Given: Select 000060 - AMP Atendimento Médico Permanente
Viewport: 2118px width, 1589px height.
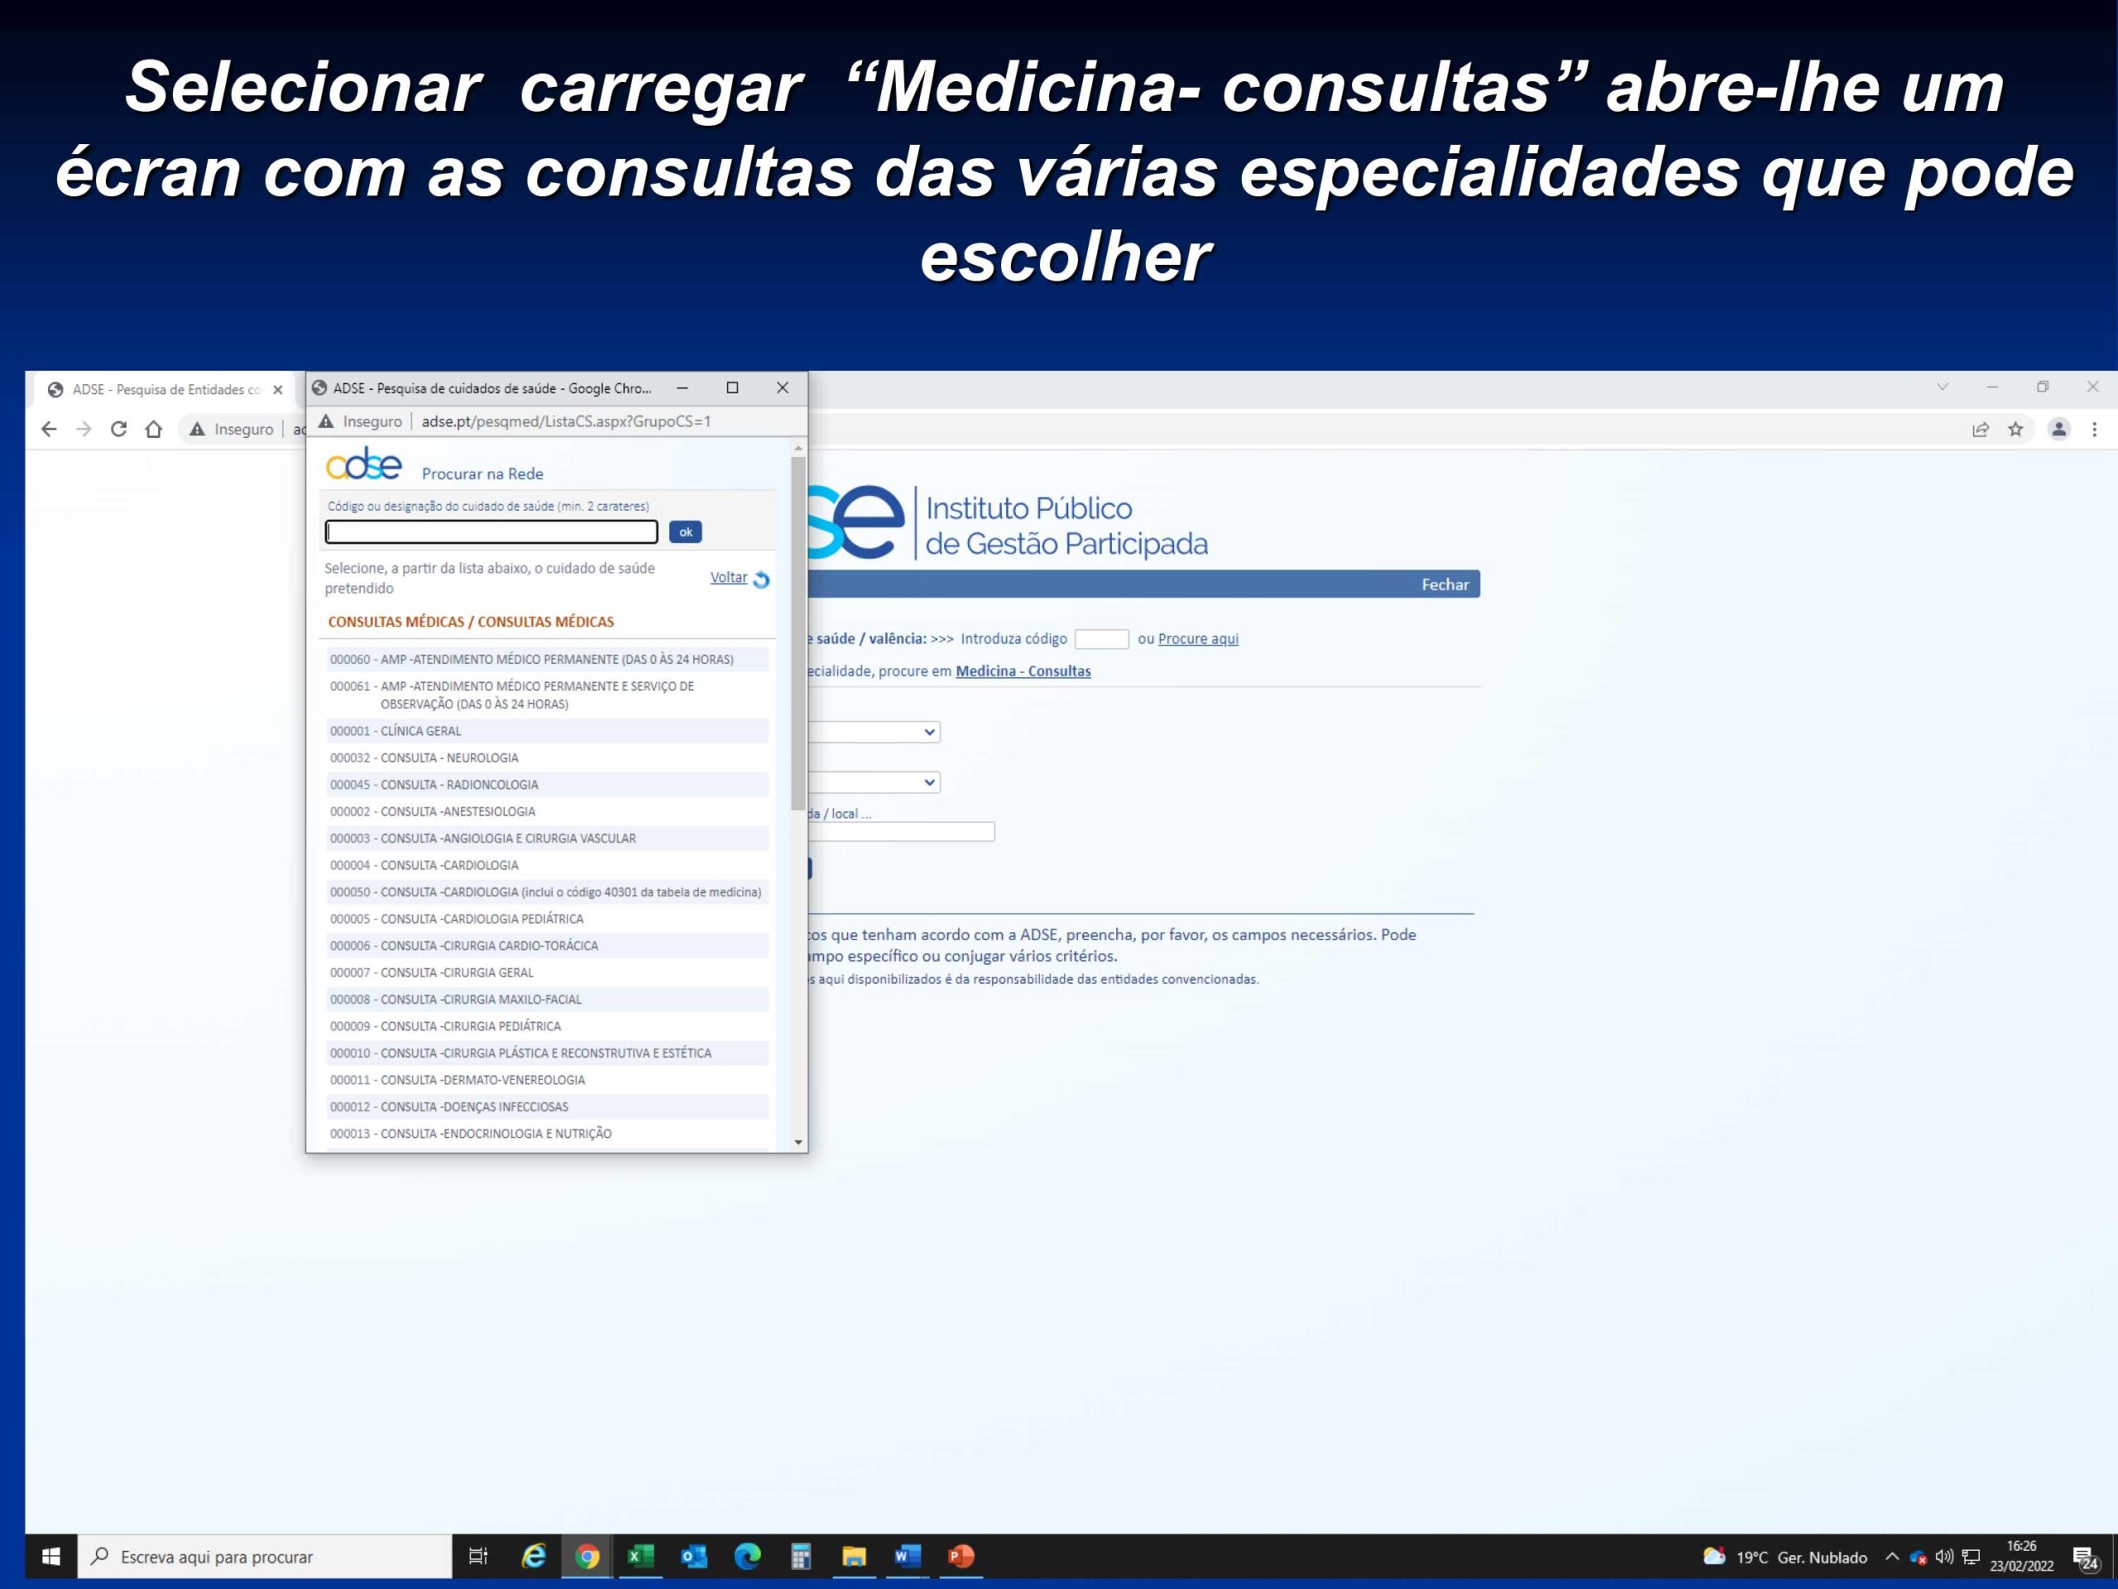Looking at the screenshot, I should [547, 659].
